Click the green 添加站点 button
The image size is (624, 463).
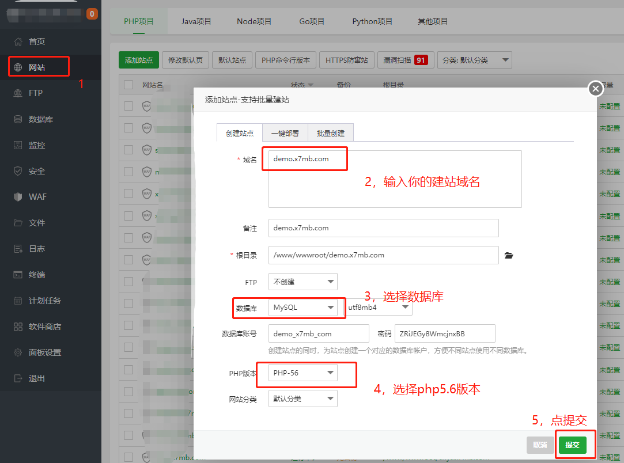(139, 60)
